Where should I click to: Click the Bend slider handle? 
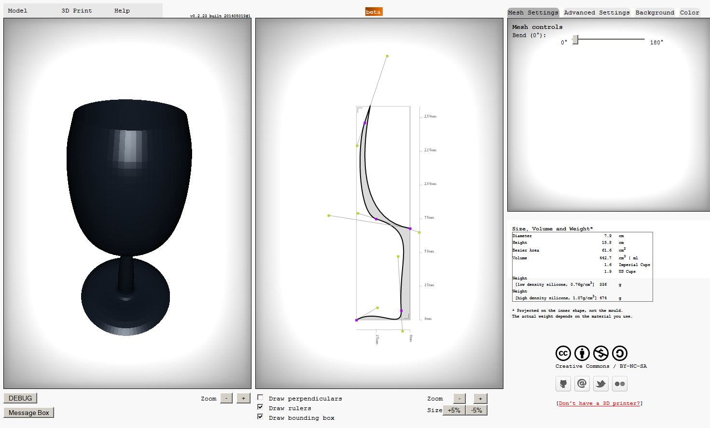coord(575,40)
